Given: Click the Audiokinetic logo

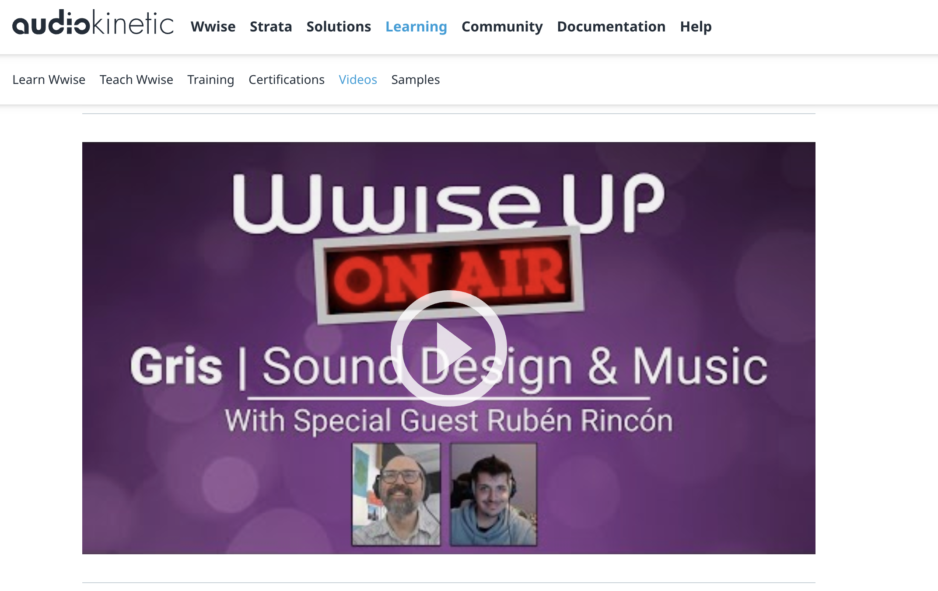Looking at the screenshot, I should (x=93, y=23).
